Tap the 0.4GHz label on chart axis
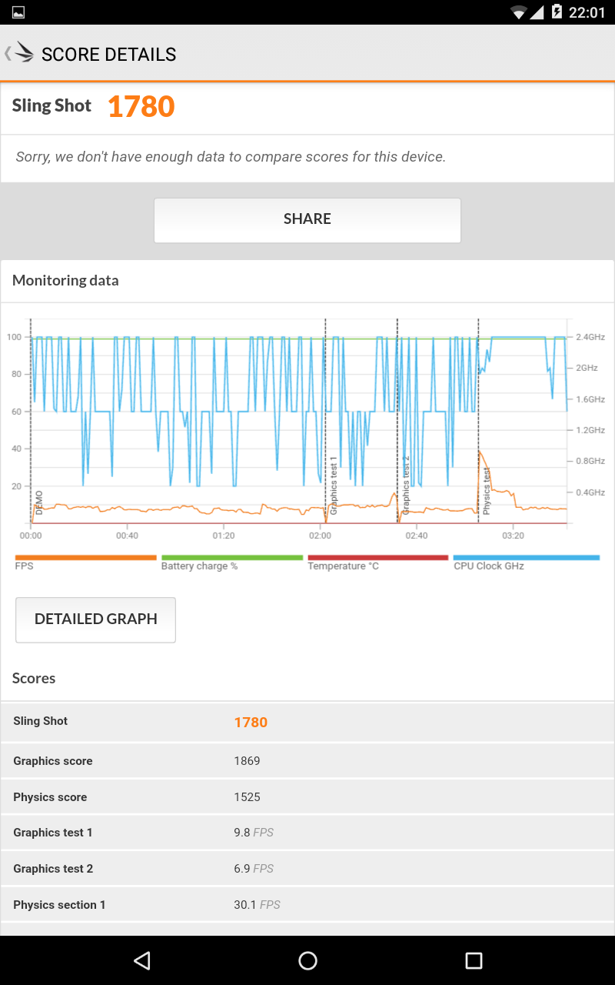The width and height of the screenshot is (615, 985). 590,492
